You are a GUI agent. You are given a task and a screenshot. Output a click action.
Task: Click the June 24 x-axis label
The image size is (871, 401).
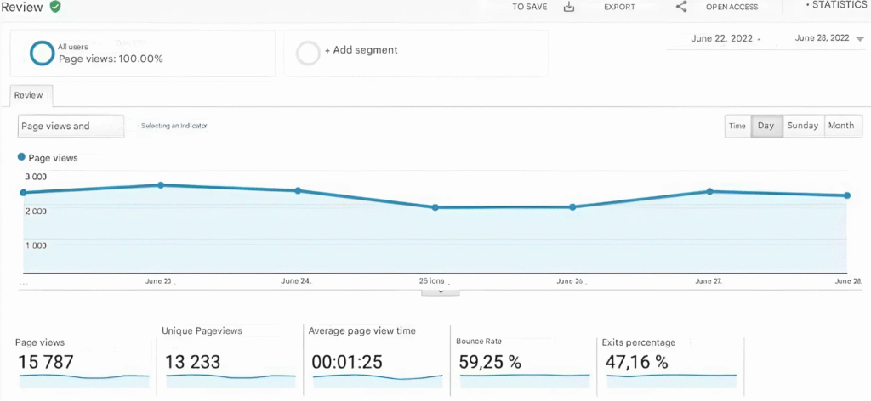[x=296, y=281]
